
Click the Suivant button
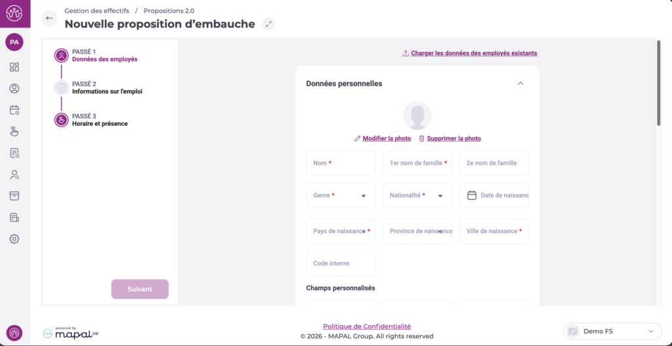(x=140, y=289)
